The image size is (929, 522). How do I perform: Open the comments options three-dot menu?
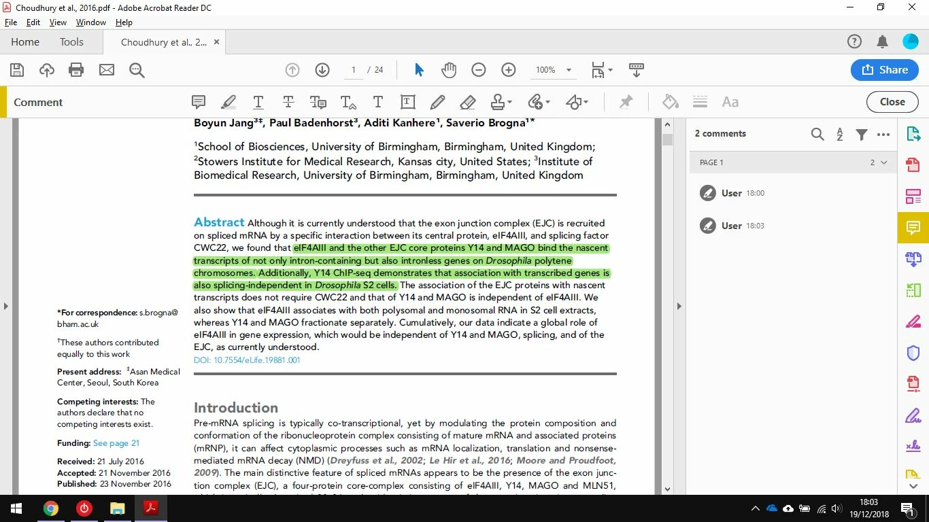coord(883,134)
